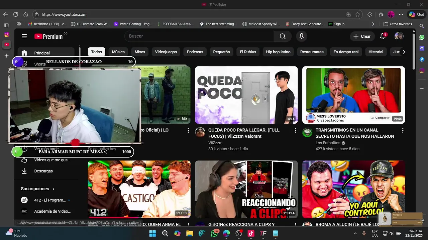Select the Reguetón category chip
The height and width of the screenshot is (240, 428).
[x=221, y=52]
